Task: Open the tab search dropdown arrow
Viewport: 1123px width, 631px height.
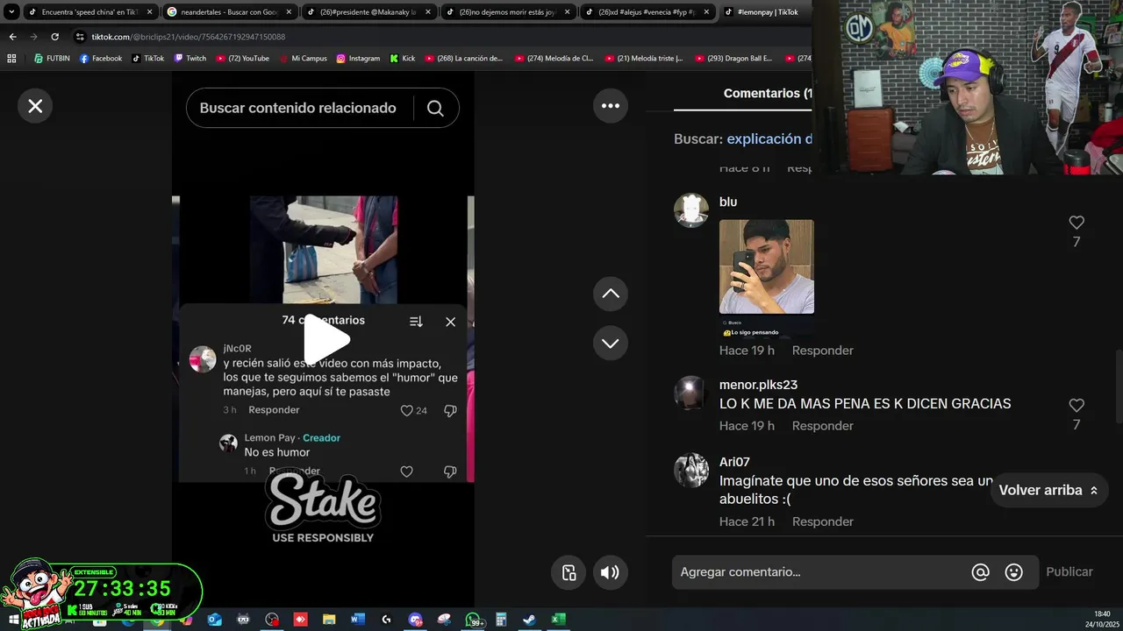Action: pyautogui.click(x=11, y=12)
